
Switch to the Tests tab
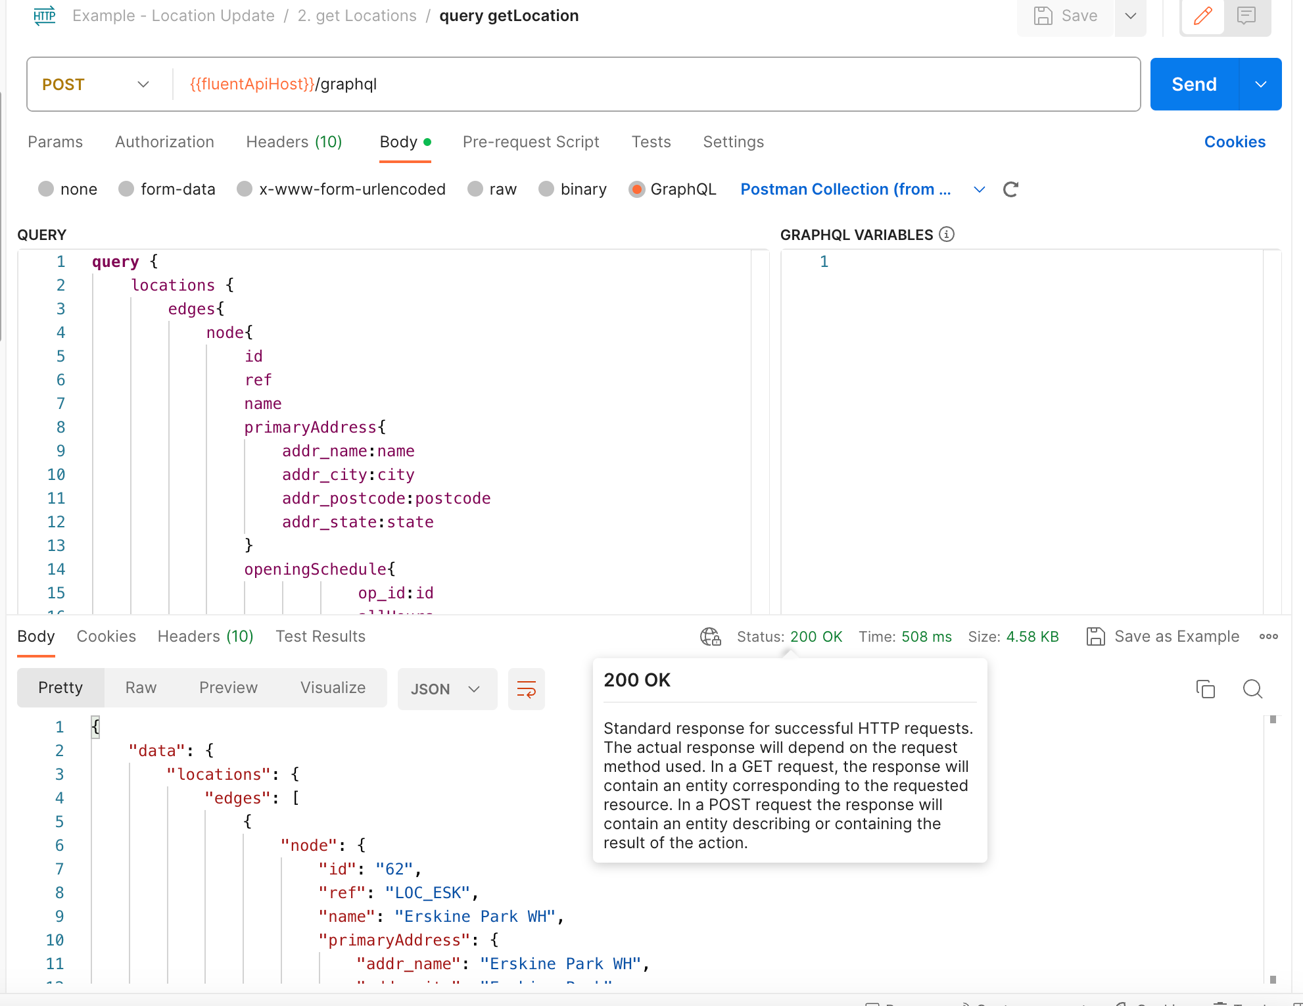[x=652, y=141]
